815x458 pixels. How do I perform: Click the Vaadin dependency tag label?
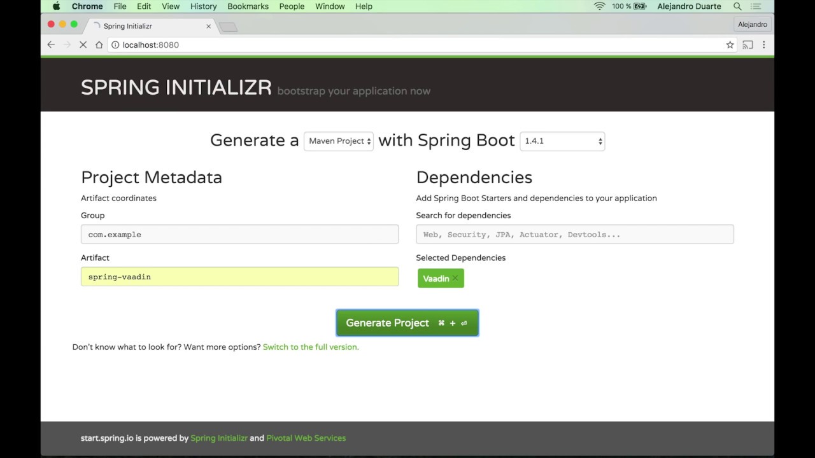click(x=436, y=279)
